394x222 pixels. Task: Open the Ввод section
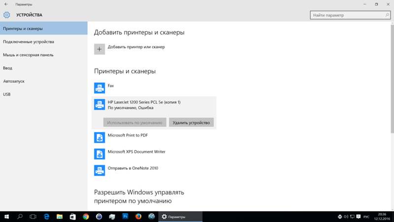point(44,68)
